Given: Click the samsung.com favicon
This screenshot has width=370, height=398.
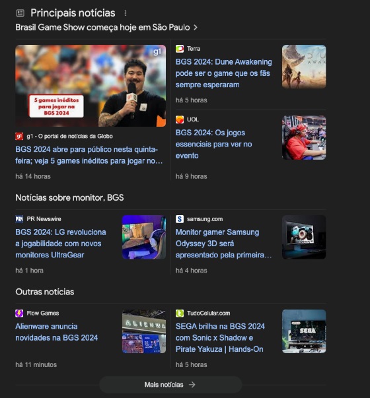Looking at the screenshot, I should point(180,219).
